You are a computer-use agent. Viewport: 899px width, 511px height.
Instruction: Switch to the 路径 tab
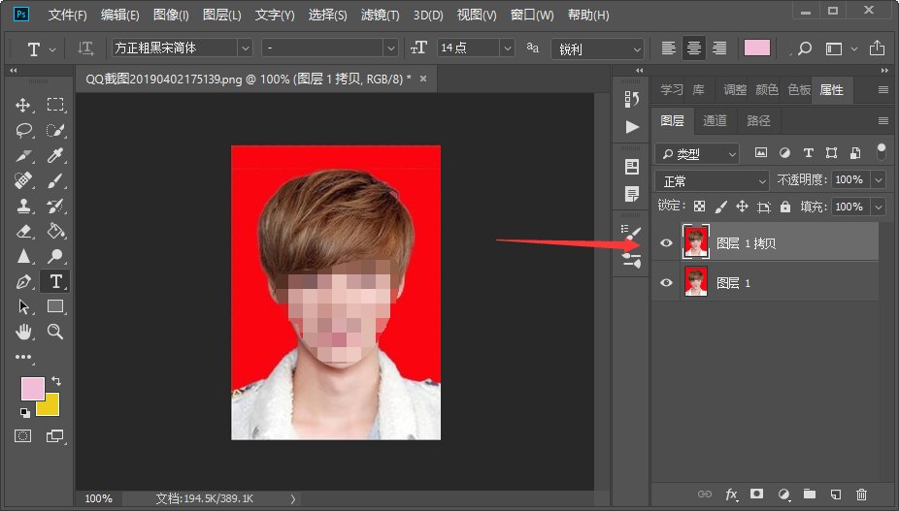pyautogui.click(x=758, y=121)
